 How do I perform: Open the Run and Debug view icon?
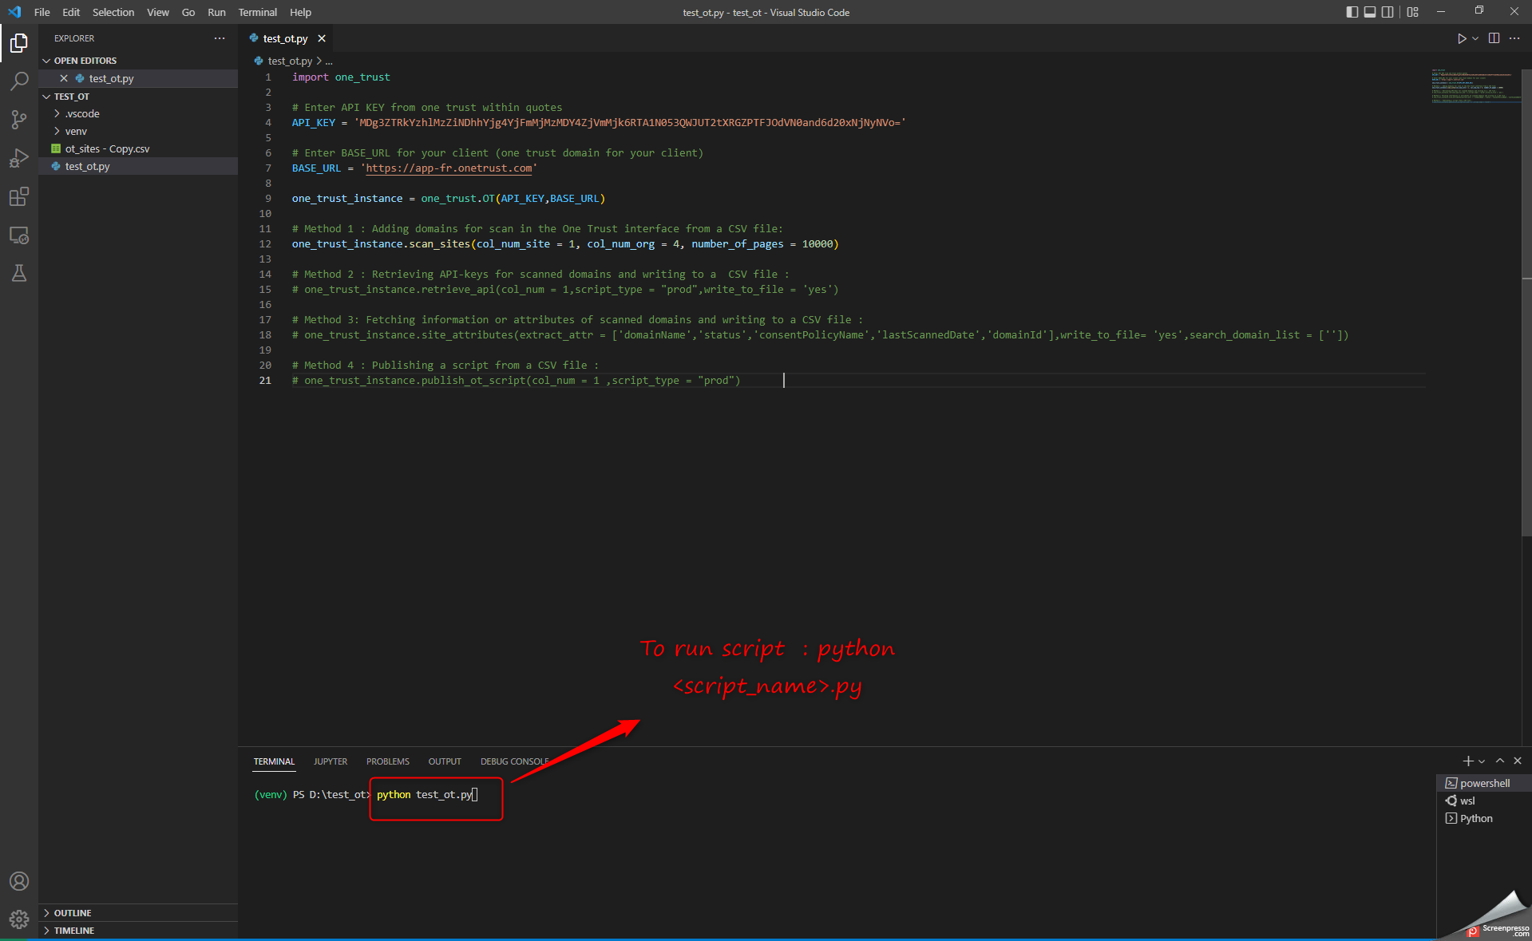click(19, 158)
